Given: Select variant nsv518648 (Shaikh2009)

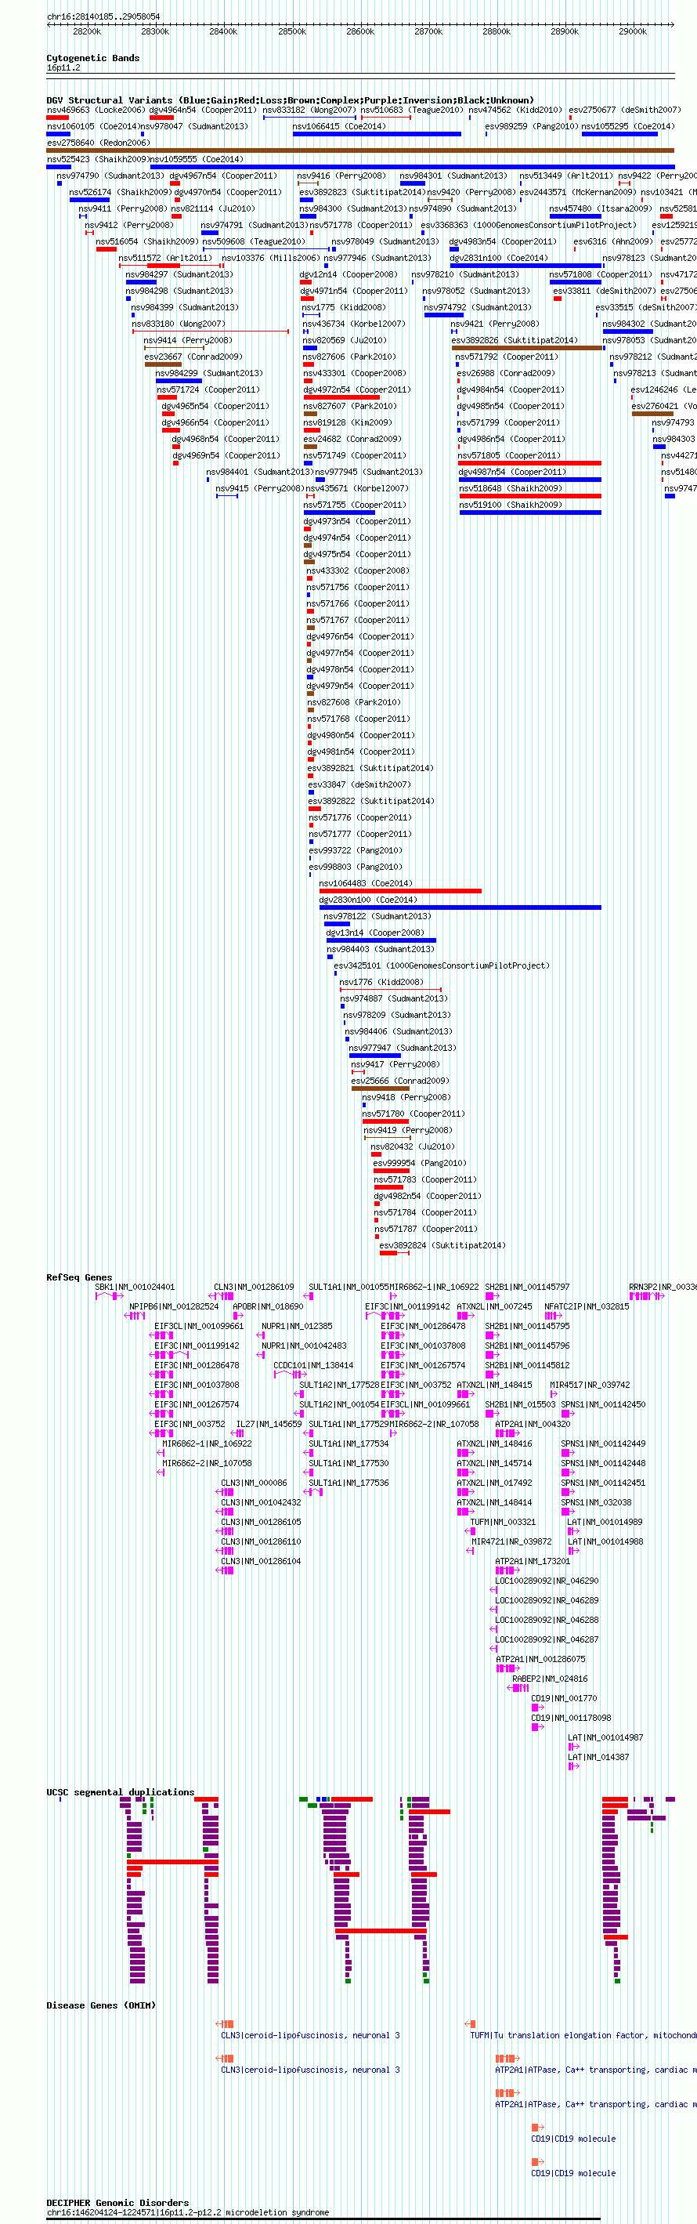Looking at the screenshot, I should 511,489.
